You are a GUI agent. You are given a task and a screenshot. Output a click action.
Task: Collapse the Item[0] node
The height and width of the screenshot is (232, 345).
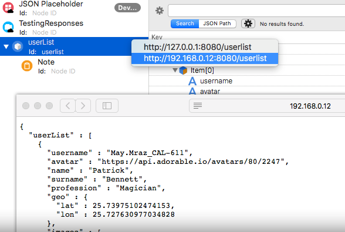point(175,70)
